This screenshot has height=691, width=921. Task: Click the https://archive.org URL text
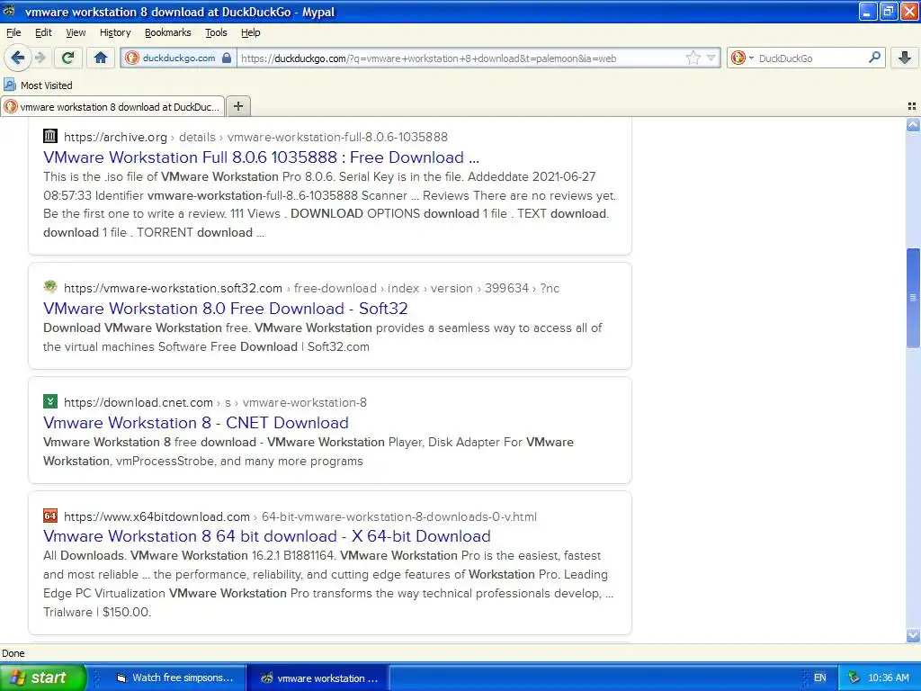click(x=116, y=137)
